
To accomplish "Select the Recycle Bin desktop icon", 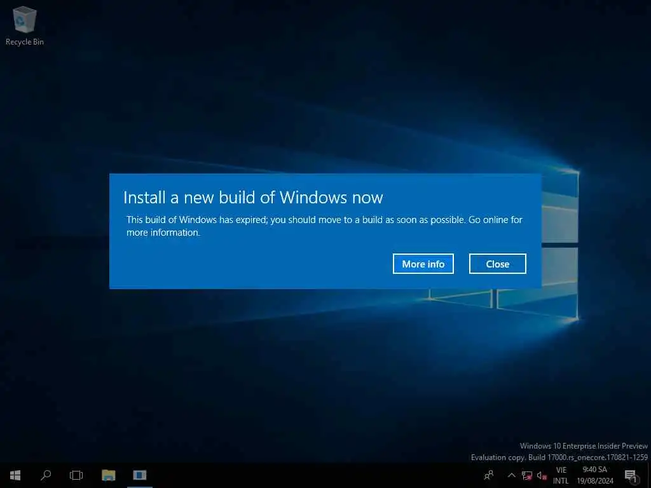I will [25, 26].
